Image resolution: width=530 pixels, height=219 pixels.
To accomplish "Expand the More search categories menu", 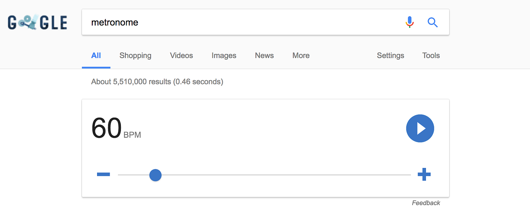I will pyautogui.click(x=301, y=56).
